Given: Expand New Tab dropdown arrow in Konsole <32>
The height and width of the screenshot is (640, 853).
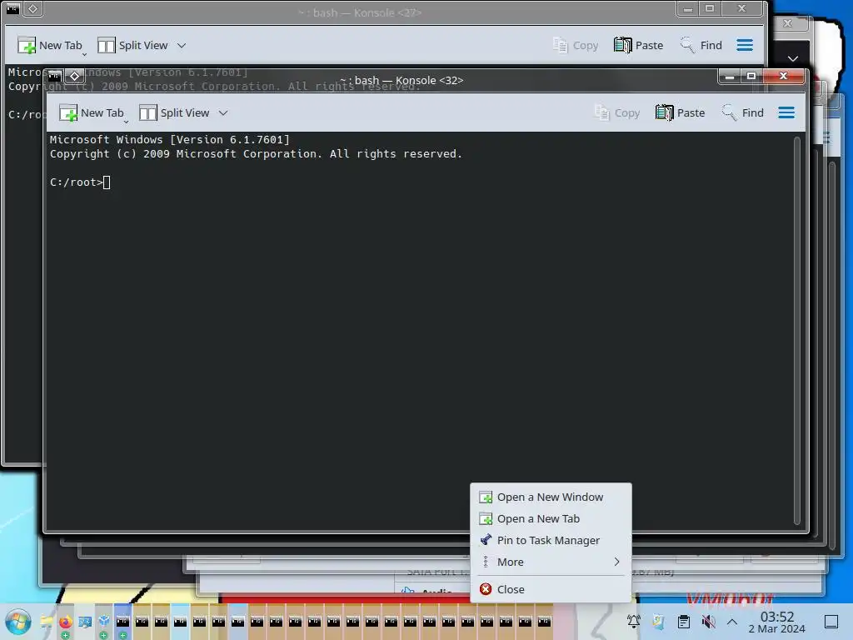Looking at the screenshot, I should coord(127,122).
